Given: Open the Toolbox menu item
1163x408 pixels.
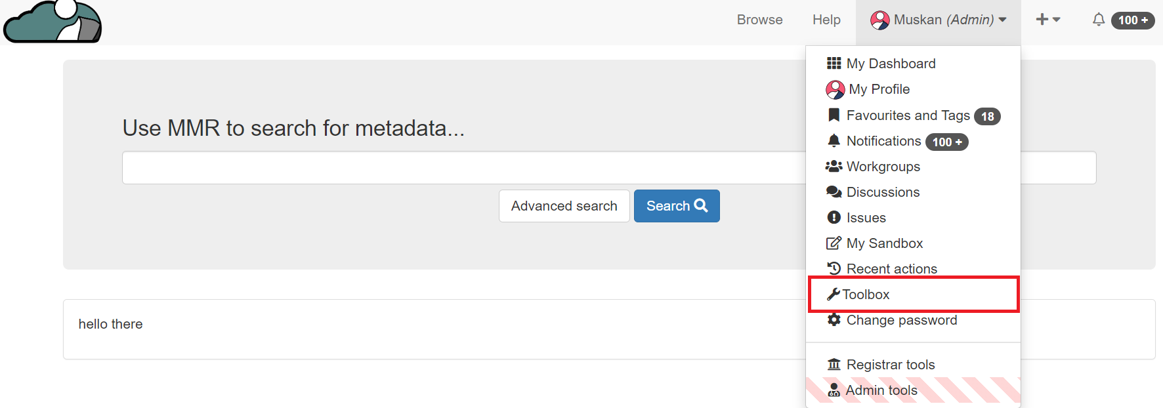Looking at the screenshot, I should (x=866, y=295).
